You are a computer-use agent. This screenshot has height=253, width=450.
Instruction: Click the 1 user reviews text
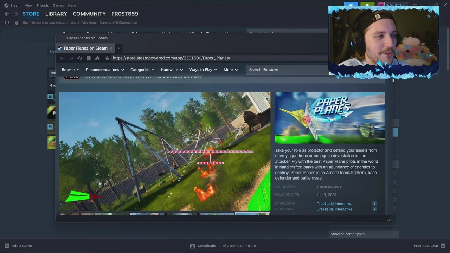pyautogui.click(x=329, y=187)
